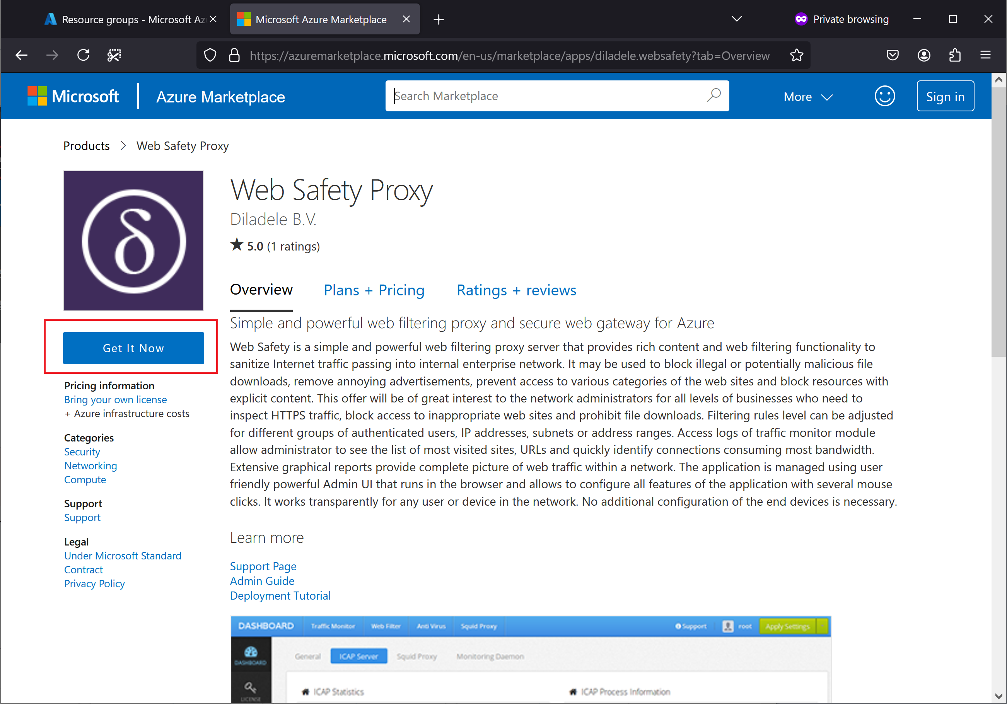The width and height of the screenshot is (1007, 704).
Task: Click the page vertical scrollbar thumb
Action: point(998,222)
